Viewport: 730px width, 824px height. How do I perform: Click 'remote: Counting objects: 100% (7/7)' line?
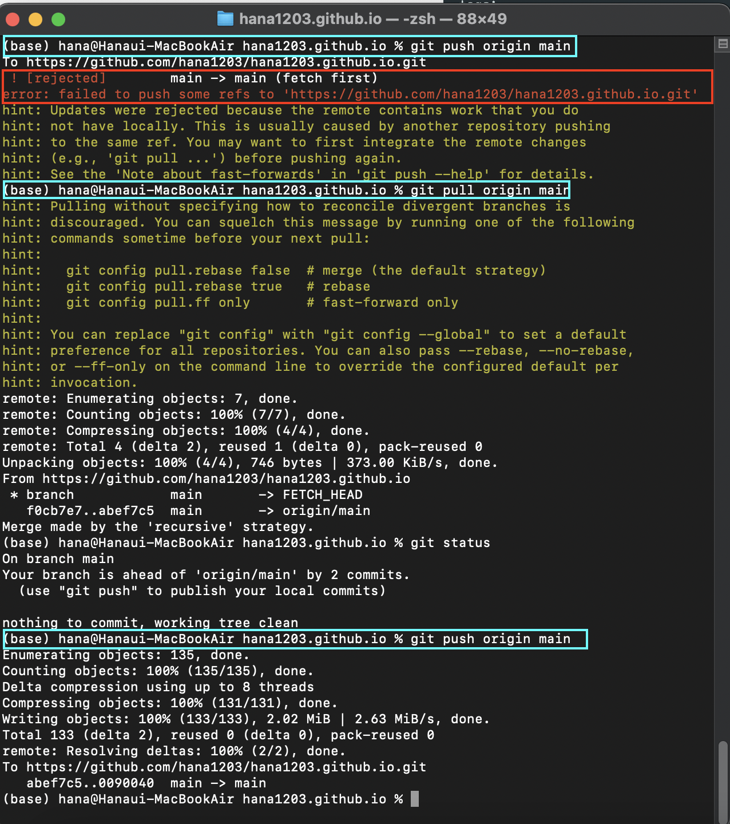coord(174,414)
